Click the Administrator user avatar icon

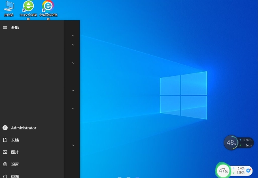click(x=5, y=128)
